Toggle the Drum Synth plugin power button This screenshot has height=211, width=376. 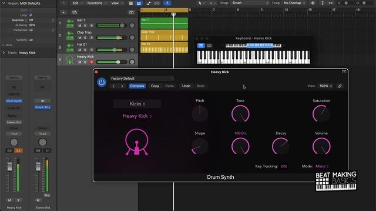click(x=102, y=82)
